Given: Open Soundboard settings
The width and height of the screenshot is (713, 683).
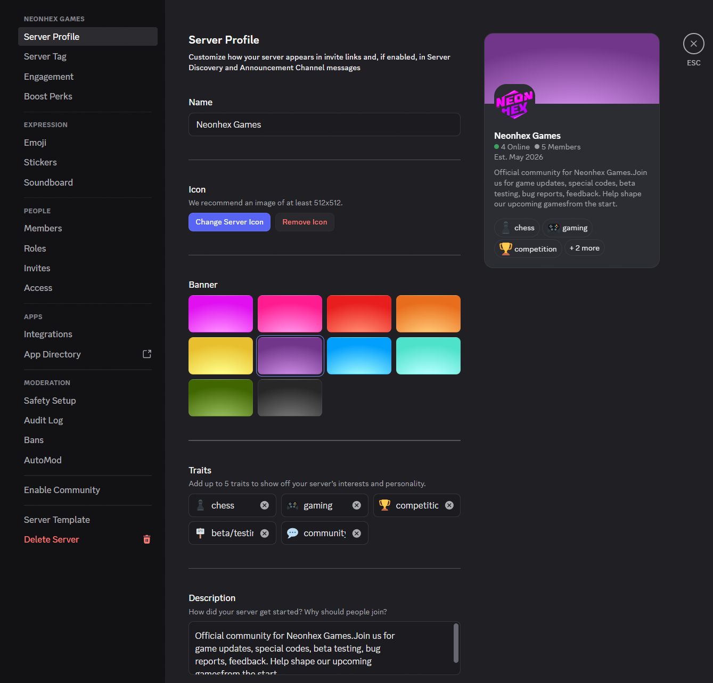Looking at the screenshot, I should (x=88, y=182).
